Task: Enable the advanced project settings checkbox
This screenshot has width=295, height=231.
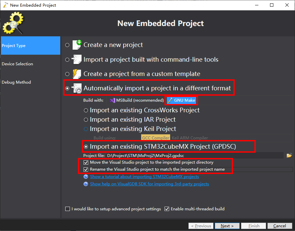Action: point(68,209)
